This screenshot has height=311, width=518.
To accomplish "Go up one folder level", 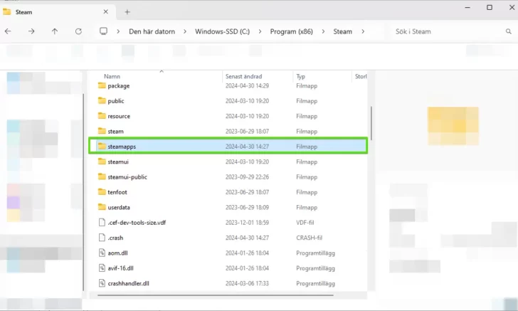I will 55,31.
